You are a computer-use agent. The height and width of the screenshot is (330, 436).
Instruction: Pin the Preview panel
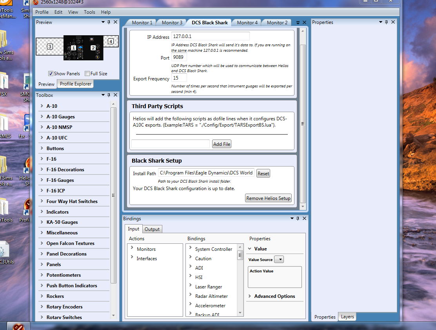tap(109, 22)
